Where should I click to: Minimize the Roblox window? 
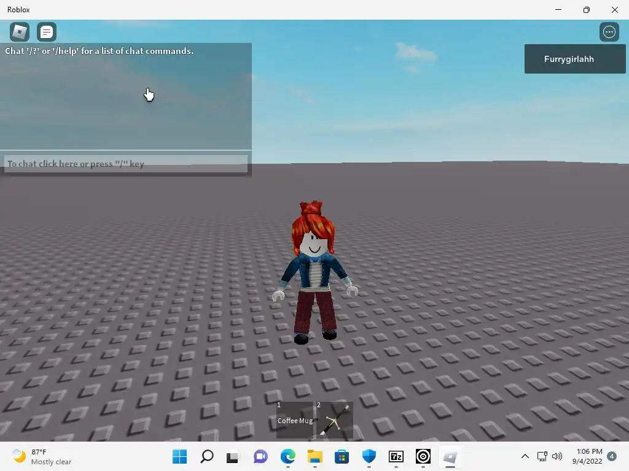click(x=558, y=10)
